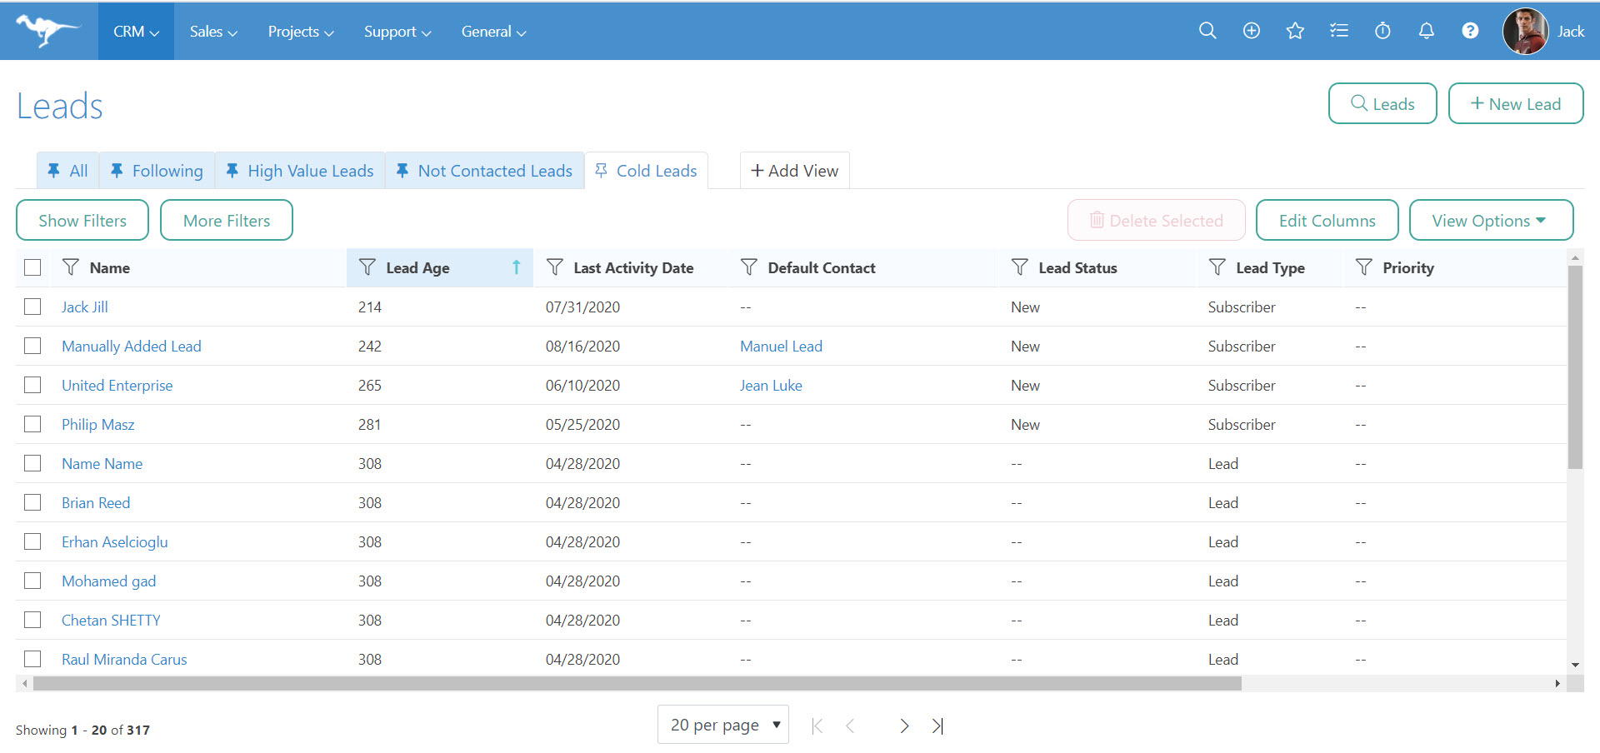Click the quick add plus circle icon
The height and width of the screenshot is (753, 1600).
pos(1252,31)
